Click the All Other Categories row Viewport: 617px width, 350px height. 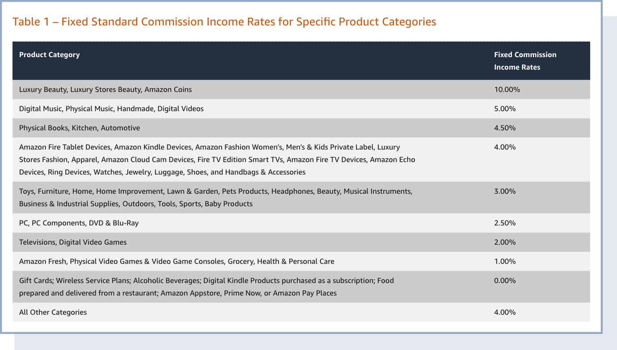pyautogui.click(x=52, y=312)
